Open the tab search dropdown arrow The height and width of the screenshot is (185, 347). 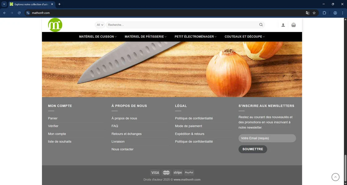pos(4,4)
